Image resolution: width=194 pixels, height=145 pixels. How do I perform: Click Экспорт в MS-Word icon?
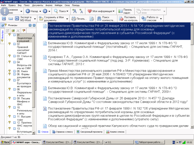(17, 18)
